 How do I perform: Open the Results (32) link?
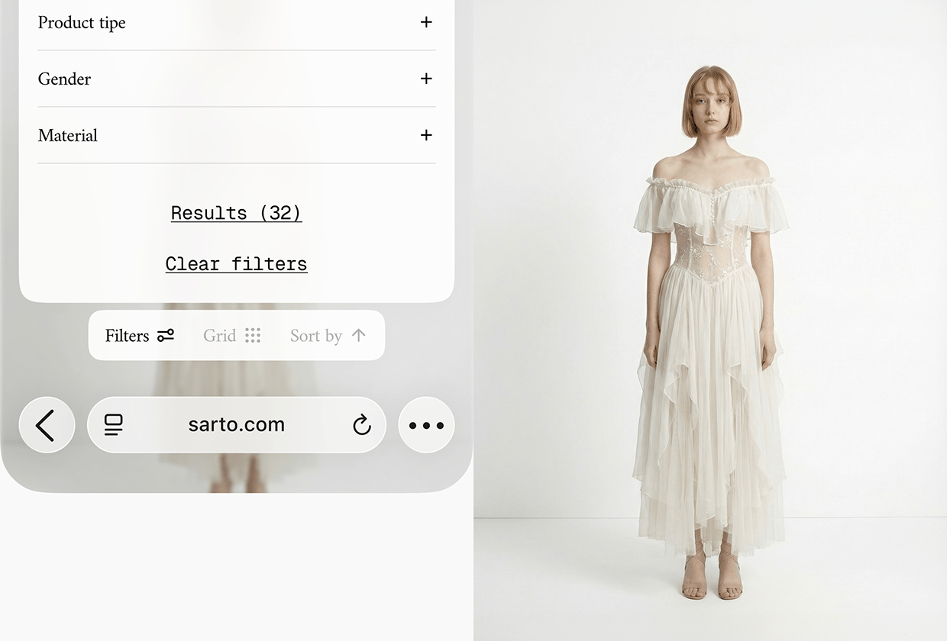236,213
